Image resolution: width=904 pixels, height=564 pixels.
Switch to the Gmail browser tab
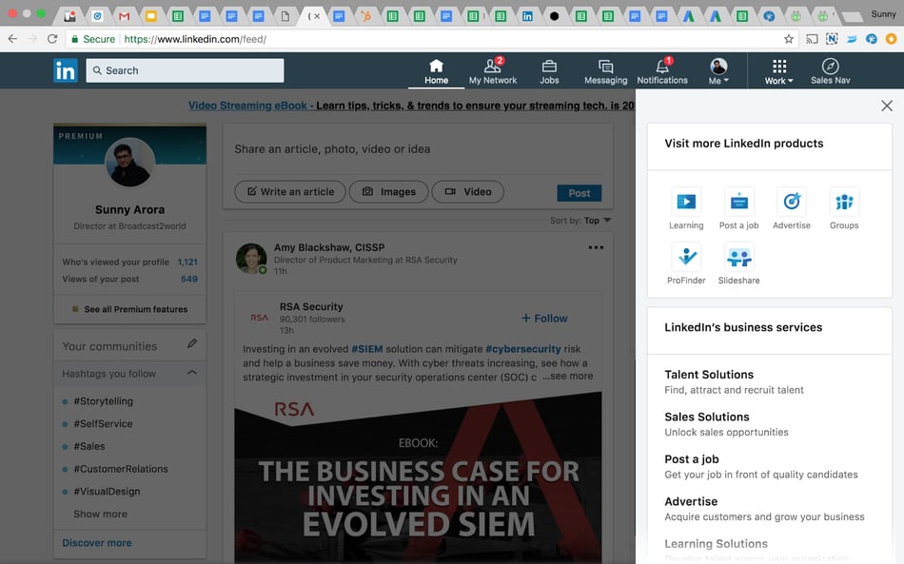point(124,16)
